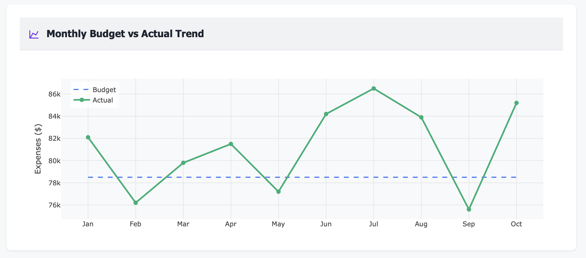Select the Monthly Budget vs Actual Trend header
The height and width of the screenshot is (258, 586).
coord(125,34)
